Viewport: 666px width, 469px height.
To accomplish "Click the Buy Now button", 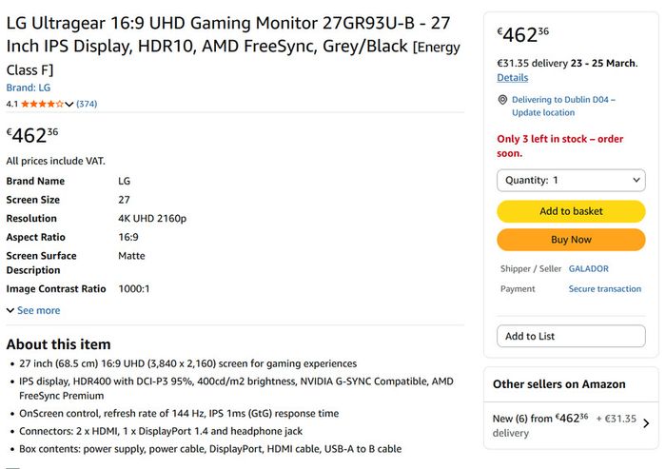I will (571, 240).
